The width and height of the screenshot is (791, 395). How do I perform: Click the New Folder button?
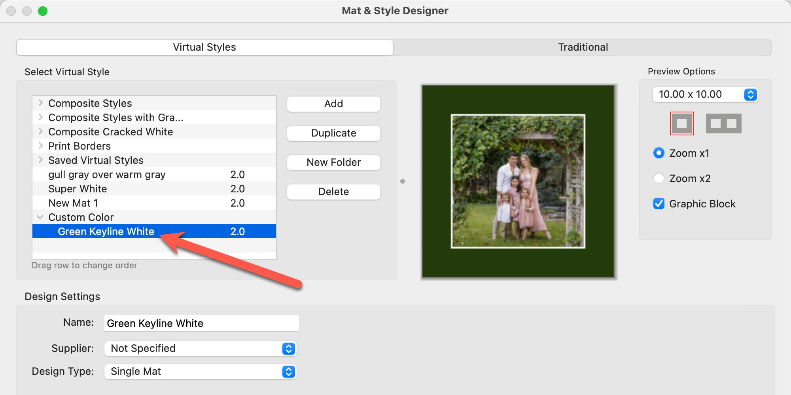[x=333, y=163]
